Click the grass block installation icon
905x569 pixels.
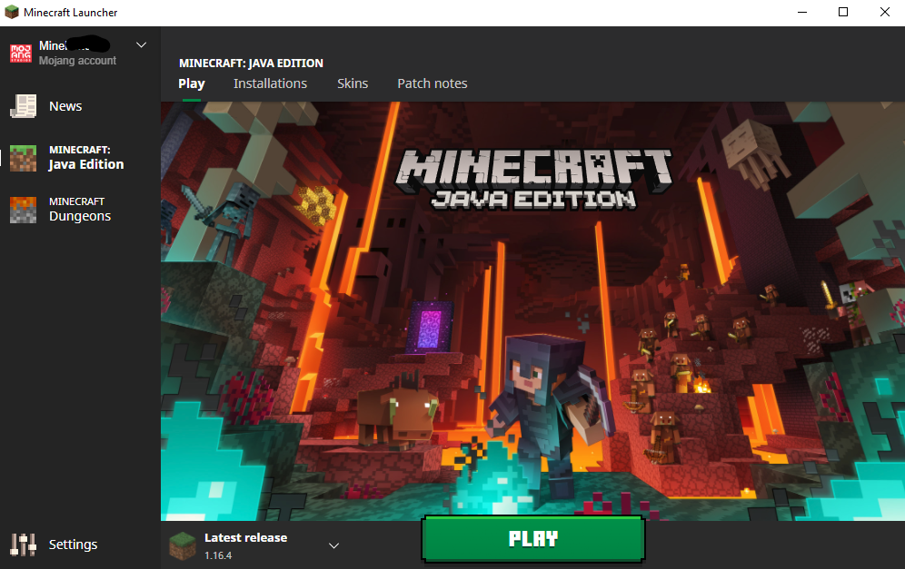coord(183,546)
